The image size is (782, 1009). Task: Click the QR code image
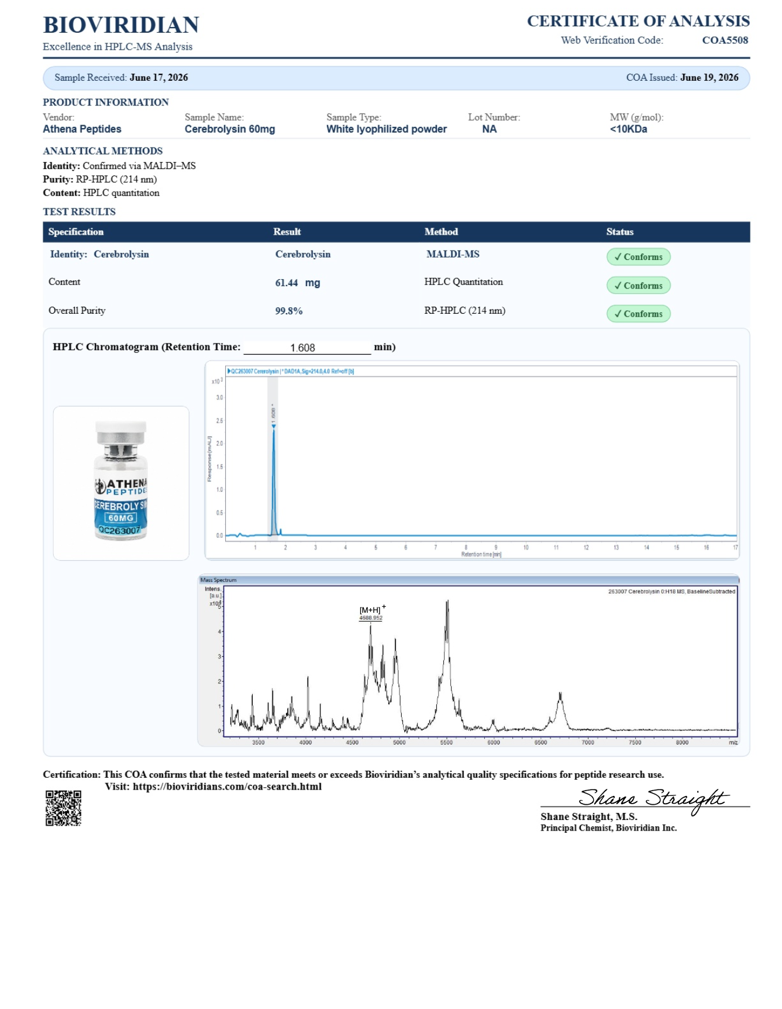point(63,808)
